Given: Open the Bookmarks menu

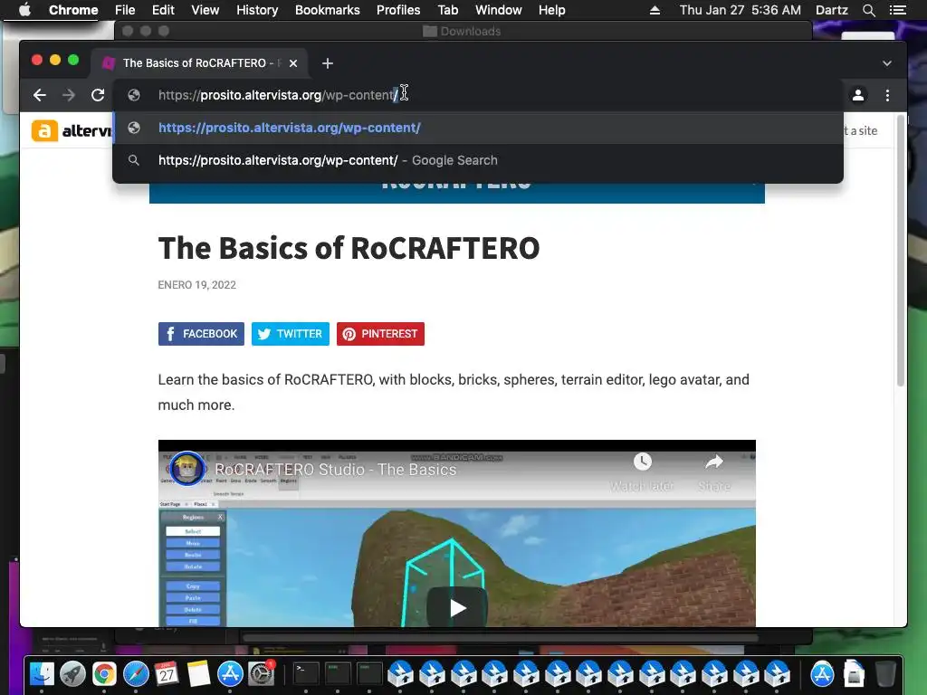Looking at the screenshot, I should pyautogui.click(x=328, y=10).
